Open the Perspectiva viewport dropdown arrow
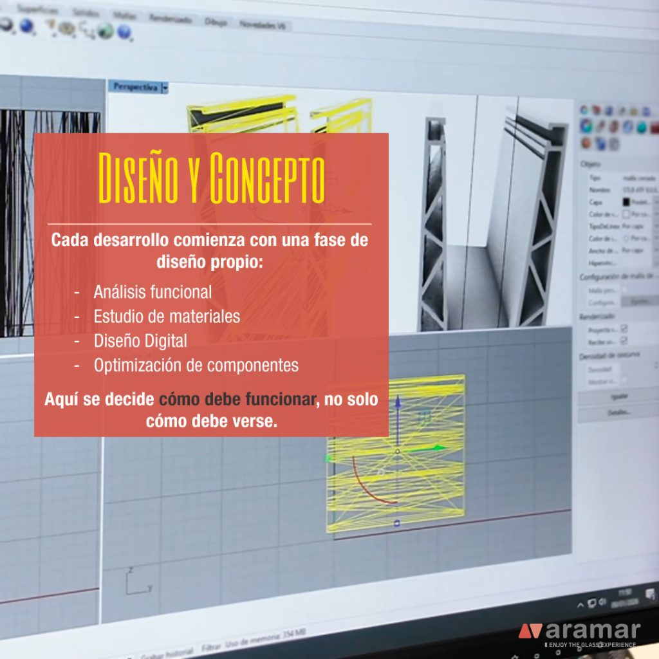Image resolution: width=659 pixels, height=659 pixels. tap(165, 88)
